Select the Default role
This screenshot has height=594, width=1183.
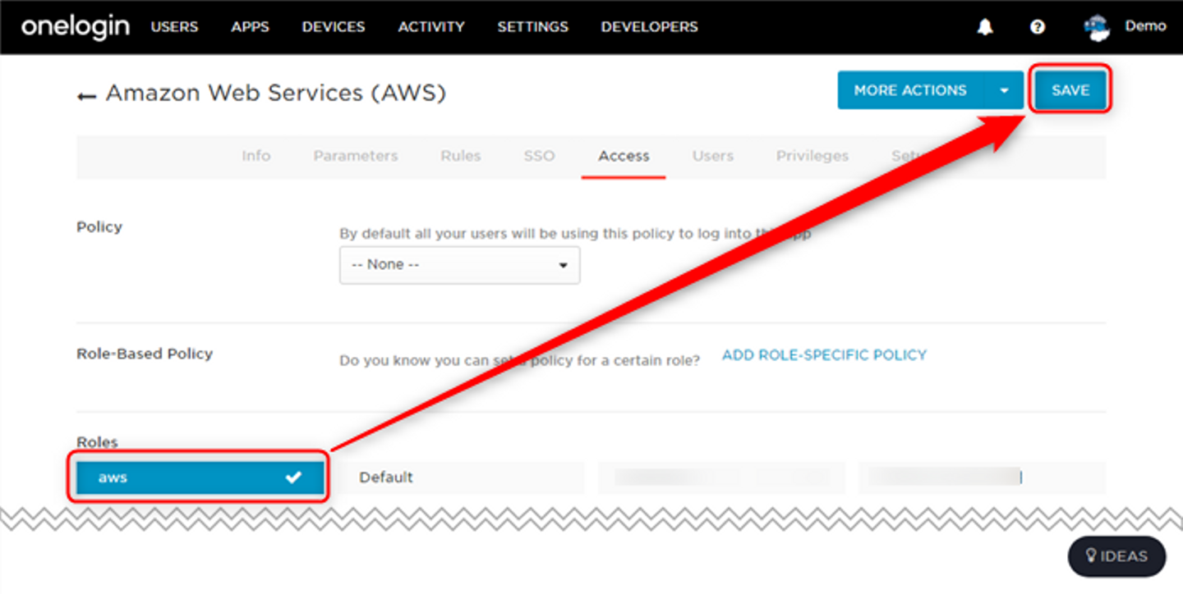[460, 477]
